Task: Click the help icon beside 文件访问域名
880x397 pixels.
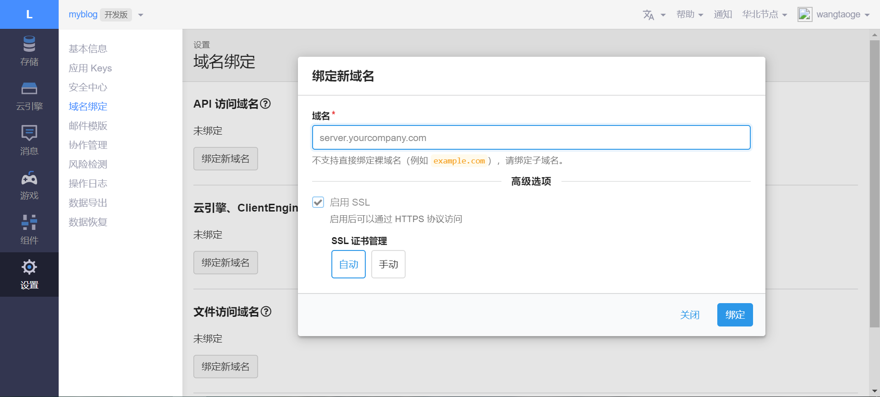Action: pyautogui.click(x=266, y=312)
